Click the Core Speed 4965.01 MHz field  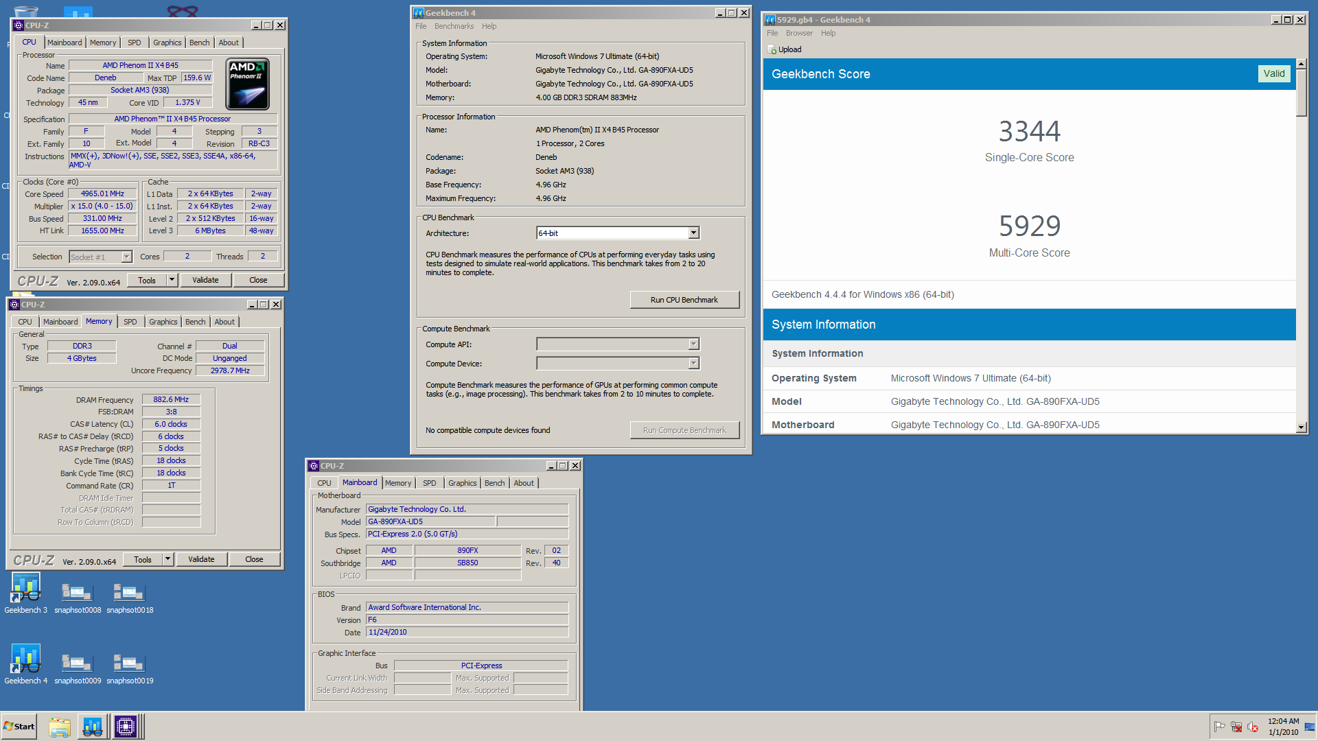tap(102, 194)
